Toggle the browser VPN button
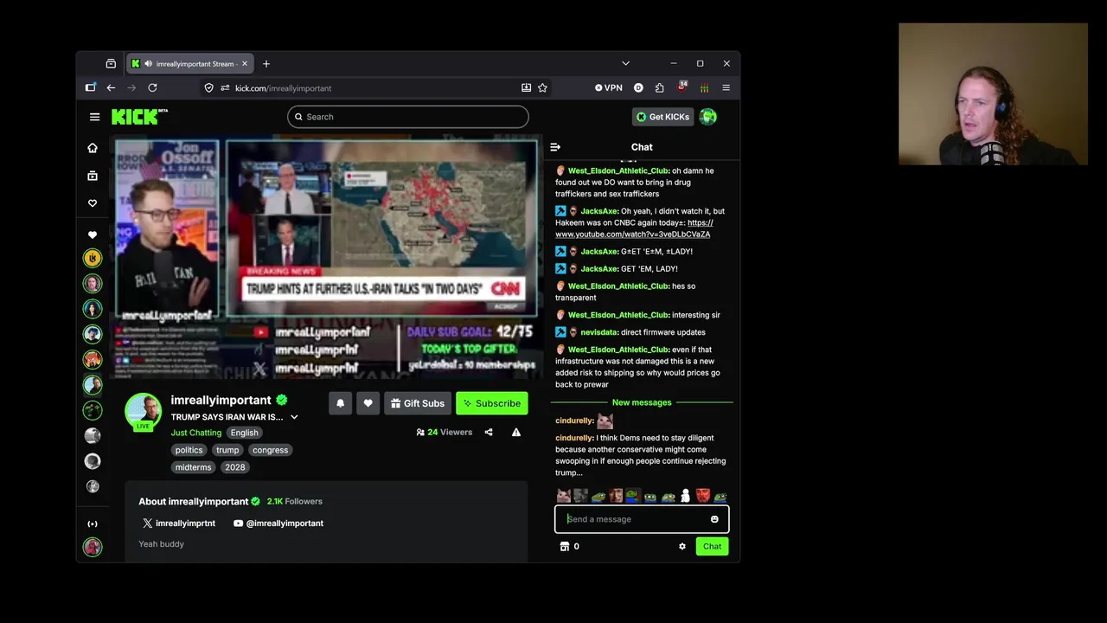 coord(609,87)
